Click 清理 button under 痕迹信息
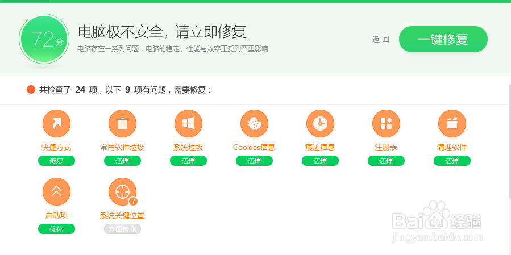This screenshot has height=255, width=511. coord(320,161)
